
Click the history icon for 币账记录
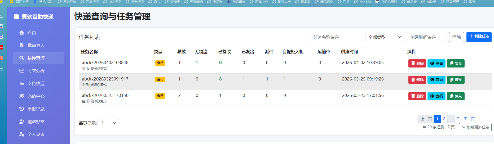point(22,109)
